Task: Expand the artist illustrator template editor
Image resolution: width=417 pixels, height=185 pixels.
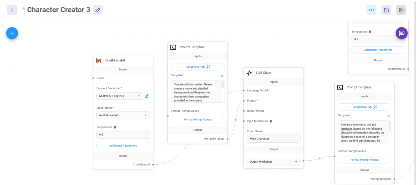Action: [388, 116]
